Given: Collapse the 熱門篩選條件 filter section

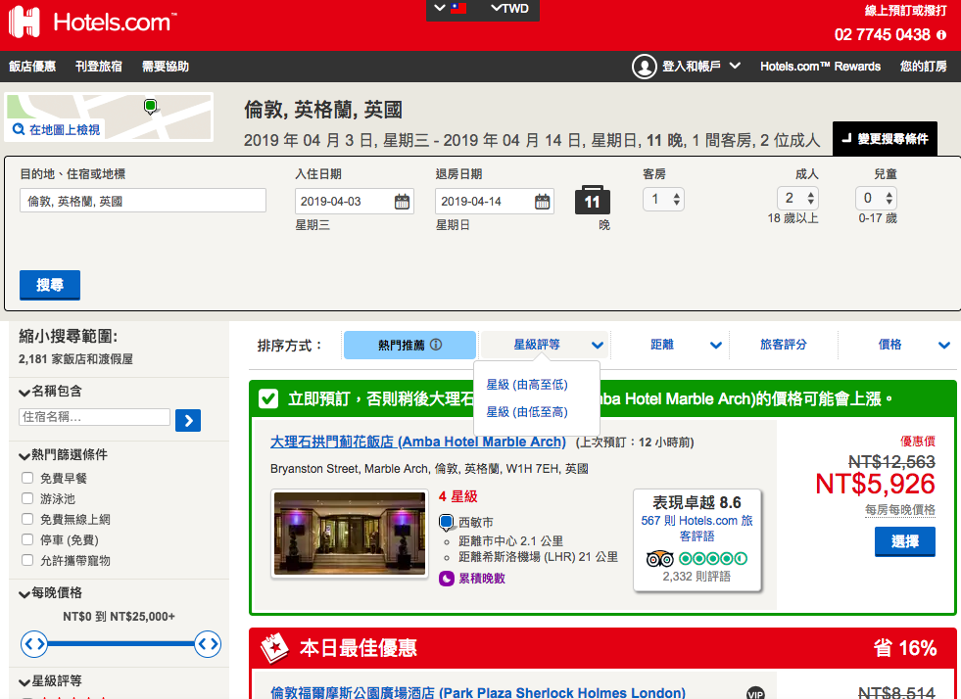Looking at the screenshot, I should tap(63, 454).
